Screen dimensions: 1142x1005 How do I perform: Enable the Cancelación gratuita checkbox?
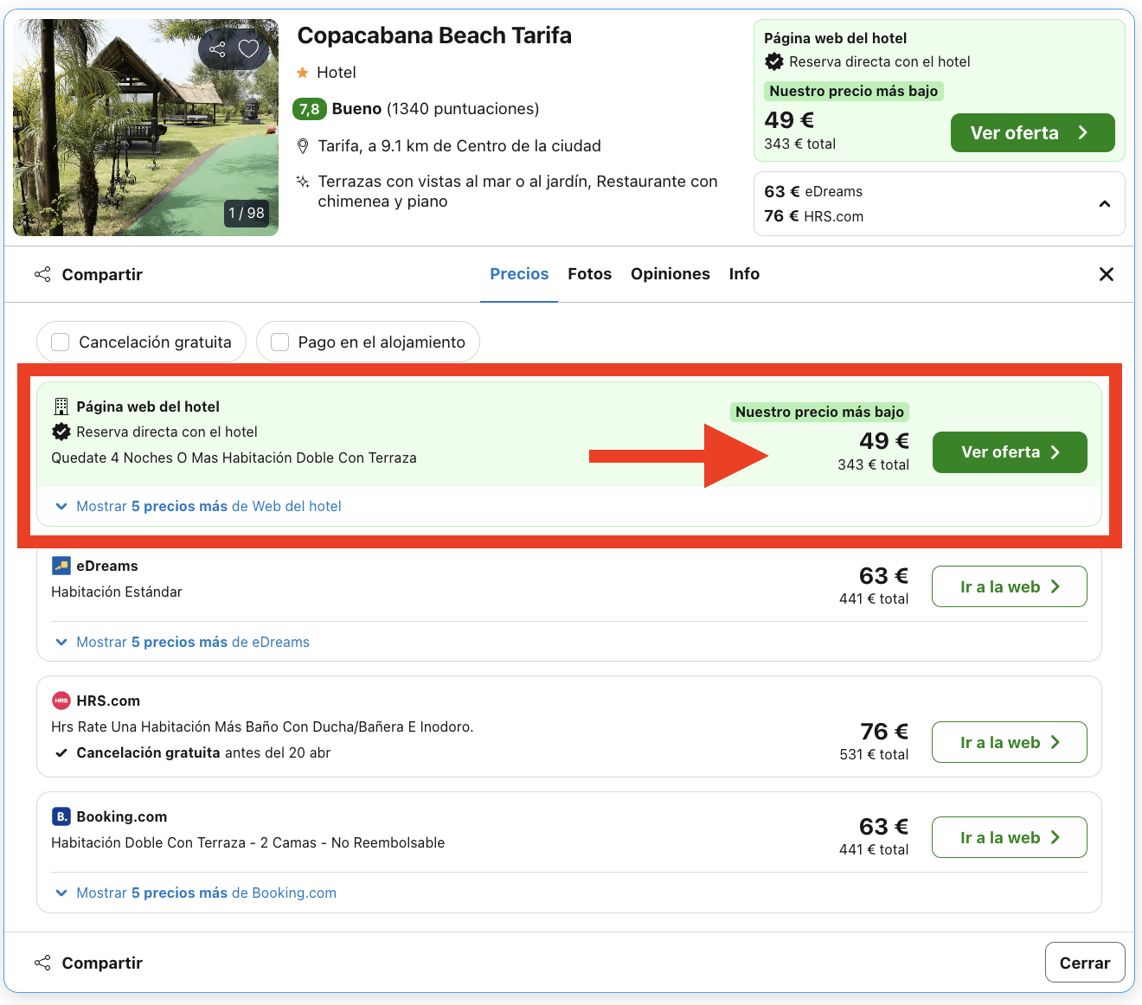(61, 342)
